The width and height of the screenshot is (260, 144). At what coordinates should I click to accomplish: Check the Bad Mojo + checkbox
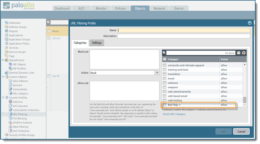pos(164,105)
